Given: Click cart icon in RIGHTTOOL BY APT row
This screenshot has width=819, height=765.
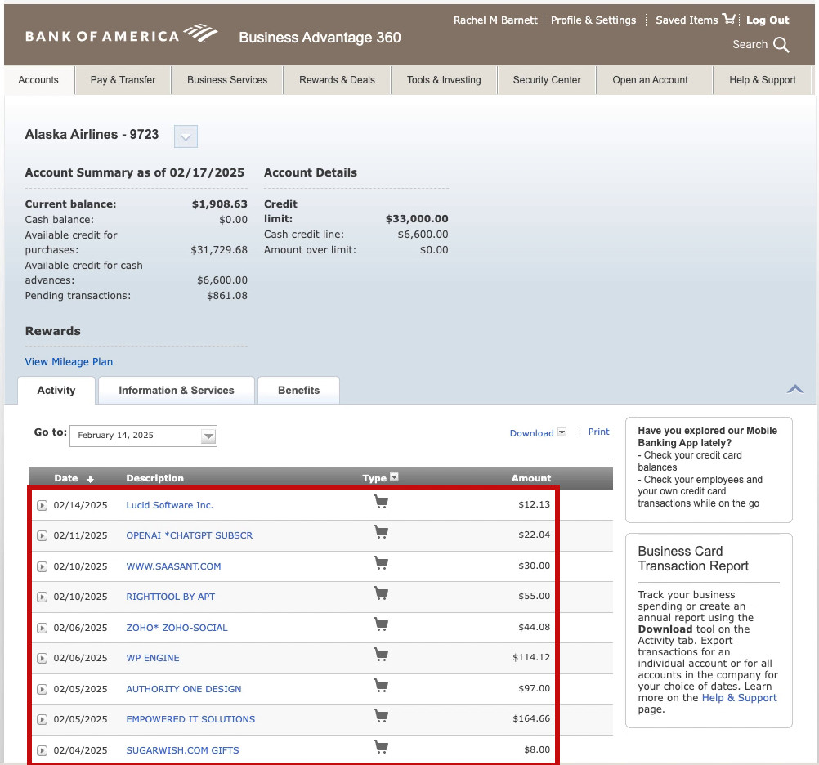Looking at the screenshot, I should (381, 593).
